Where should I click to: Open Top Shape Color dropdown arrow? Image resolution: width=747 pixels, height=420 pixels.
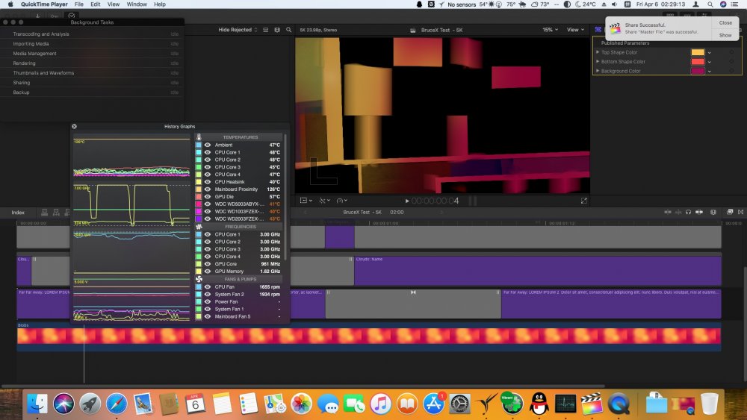click(x=710, y=53)
